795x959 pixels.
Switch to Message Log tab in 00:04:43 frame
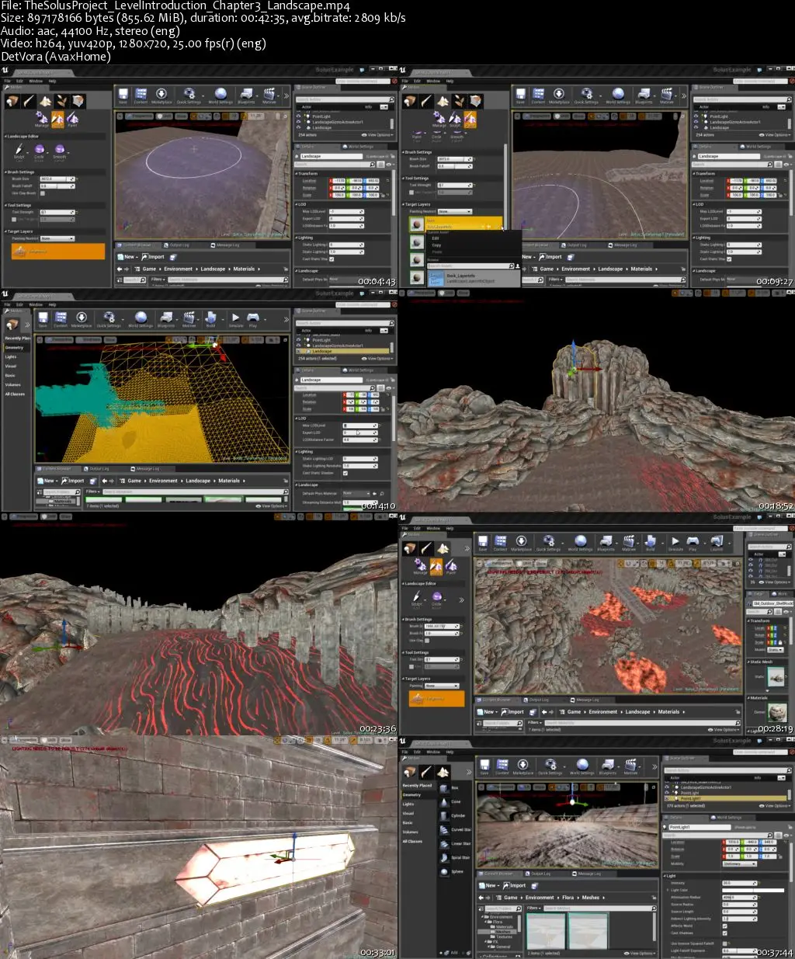click(x=226, y=245)
